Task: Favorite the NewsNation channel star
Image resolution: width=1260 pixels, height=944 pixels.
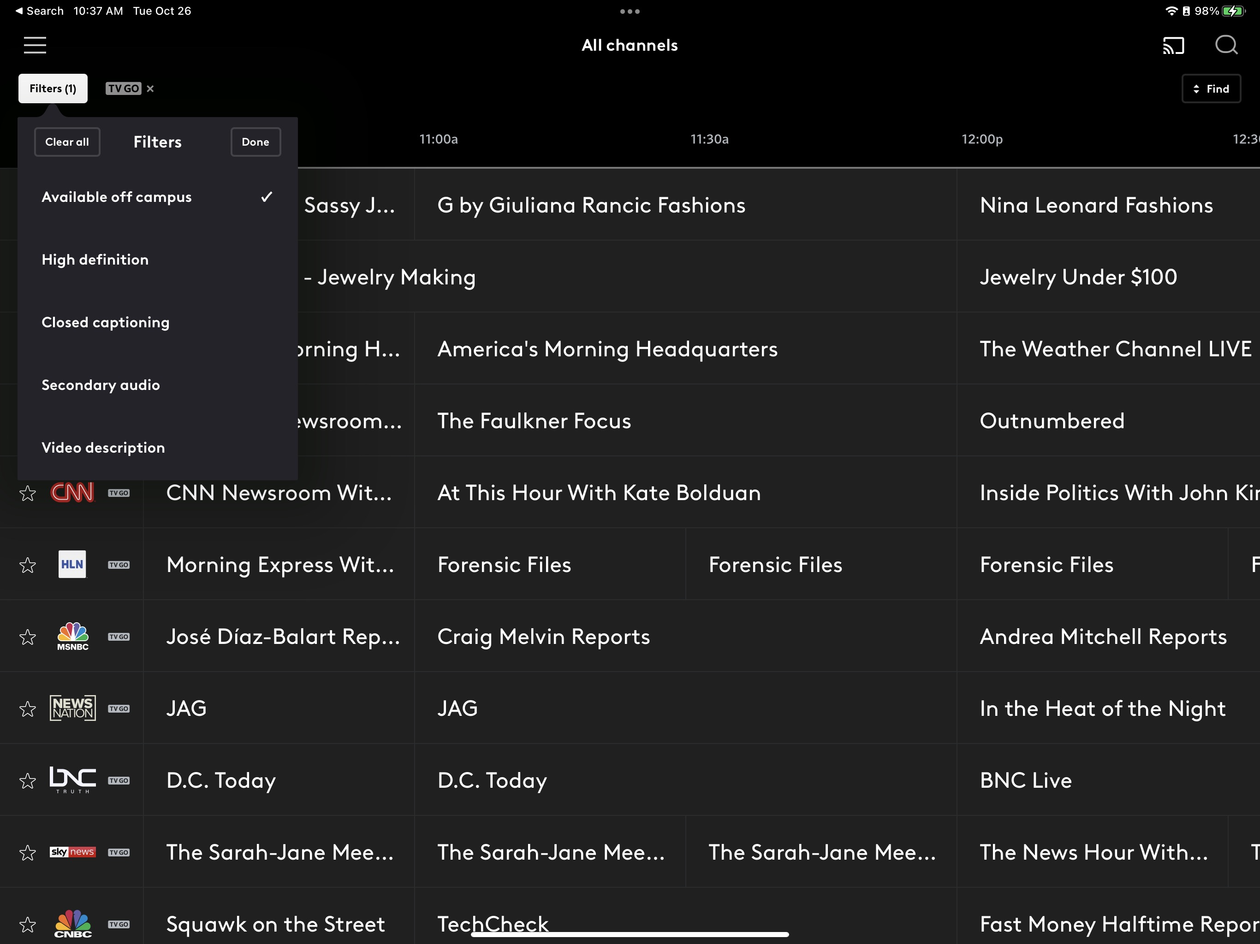Action: [27, 709]
